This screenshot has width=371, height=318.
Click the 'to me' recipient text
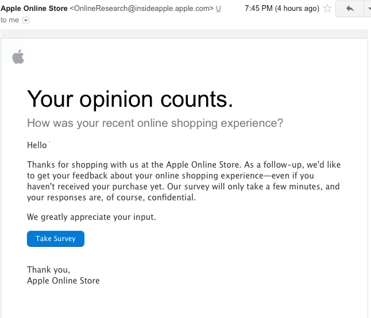10,20
